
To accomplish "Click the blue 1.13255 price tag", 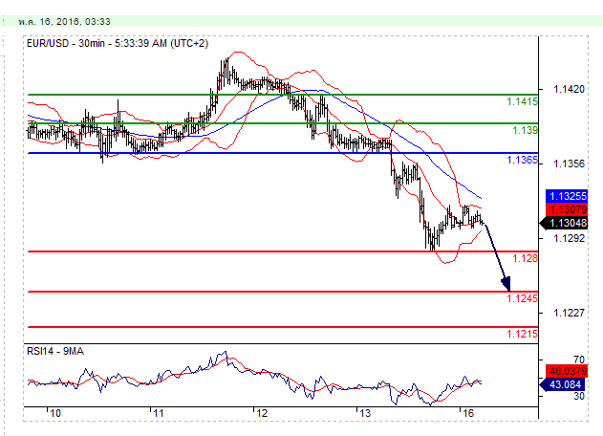I will click(x=565, y=195).
